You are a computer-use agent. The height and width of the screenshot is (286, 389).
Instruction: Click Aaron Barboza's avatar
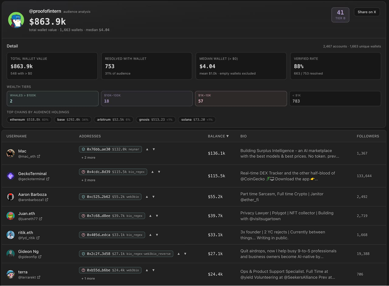click(11, 197)
